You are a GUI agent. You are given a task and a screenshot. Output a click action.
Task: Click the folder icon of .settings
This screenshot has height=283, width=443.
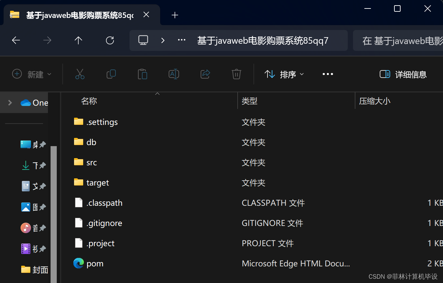[x=79, y=122]
